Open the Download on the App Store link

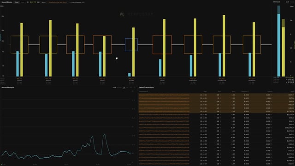(x=58, y=2)
